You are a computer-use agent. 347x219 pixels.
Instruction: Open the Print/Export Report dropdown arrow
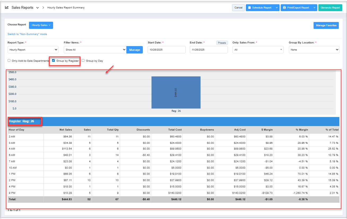pyautogui.click(x=314, y=8)
